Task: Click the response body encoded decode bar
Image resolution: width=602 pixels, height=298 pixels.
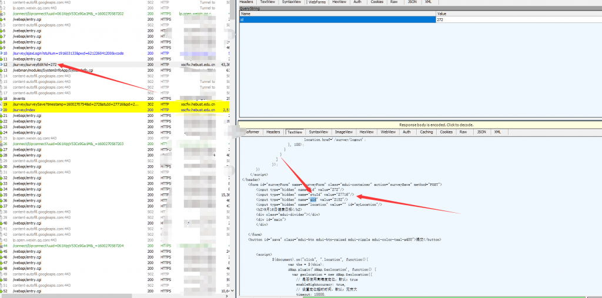Action: [420, 125]
